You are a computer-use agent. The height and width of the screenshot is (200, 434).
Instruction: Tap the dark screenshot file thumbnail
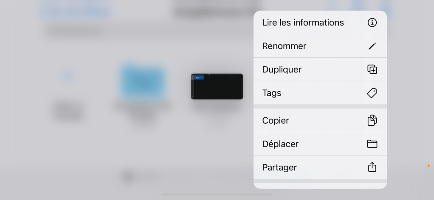pyautogui.click(x=217, y=86)
